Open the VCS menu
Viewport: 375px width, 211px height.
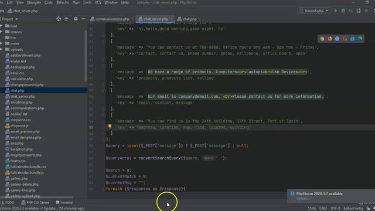pos(98,2)
